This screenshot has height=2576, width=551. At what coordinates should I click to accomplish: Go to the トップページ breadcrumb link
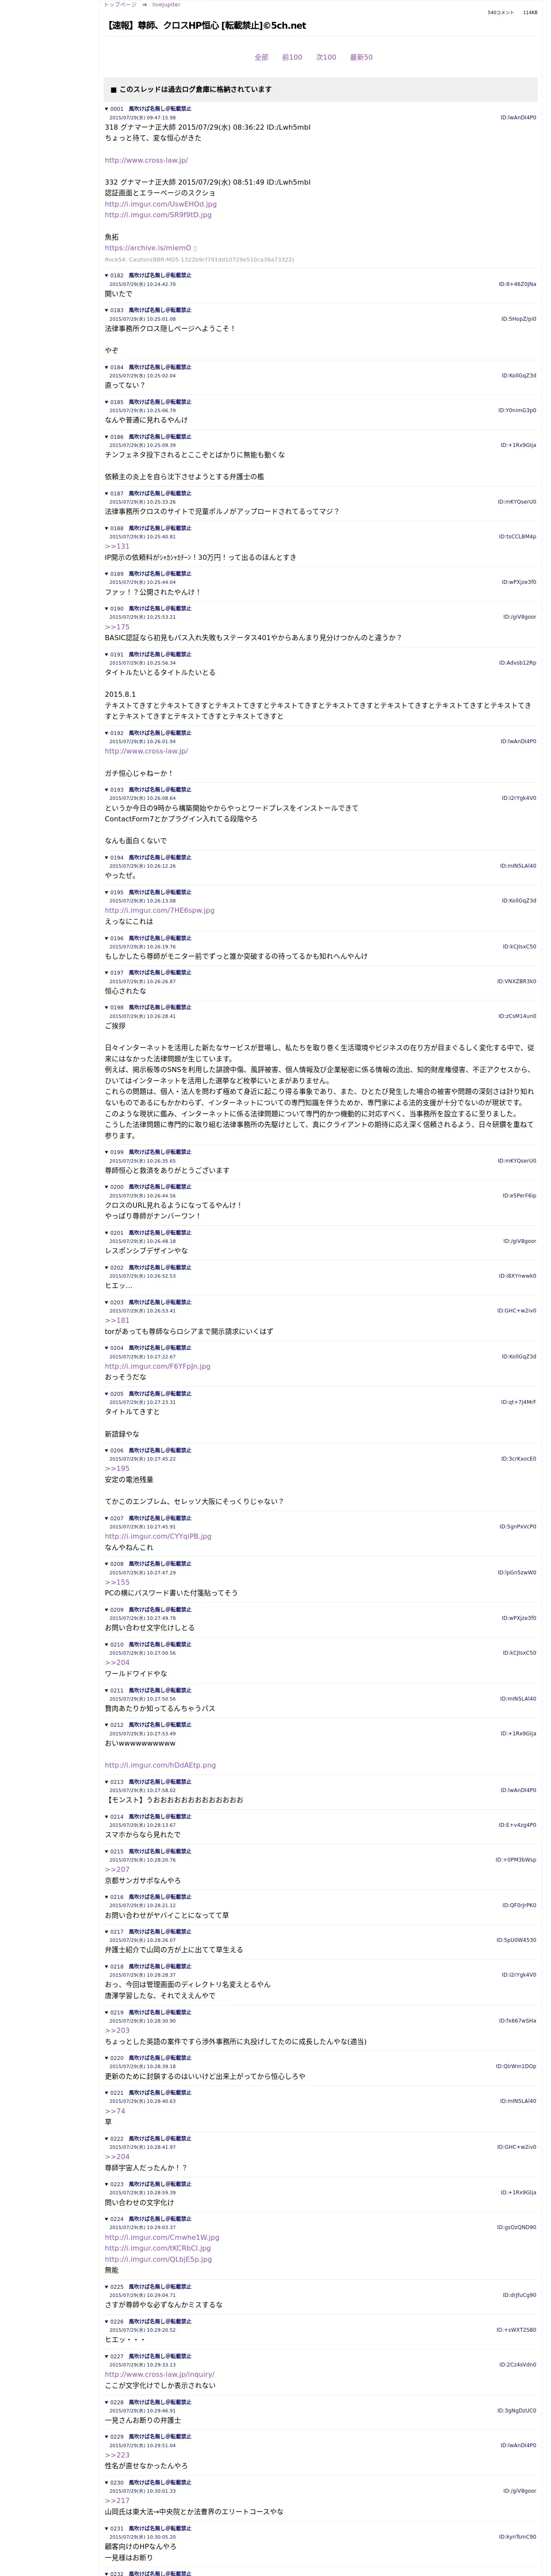(x=120, y=5)
